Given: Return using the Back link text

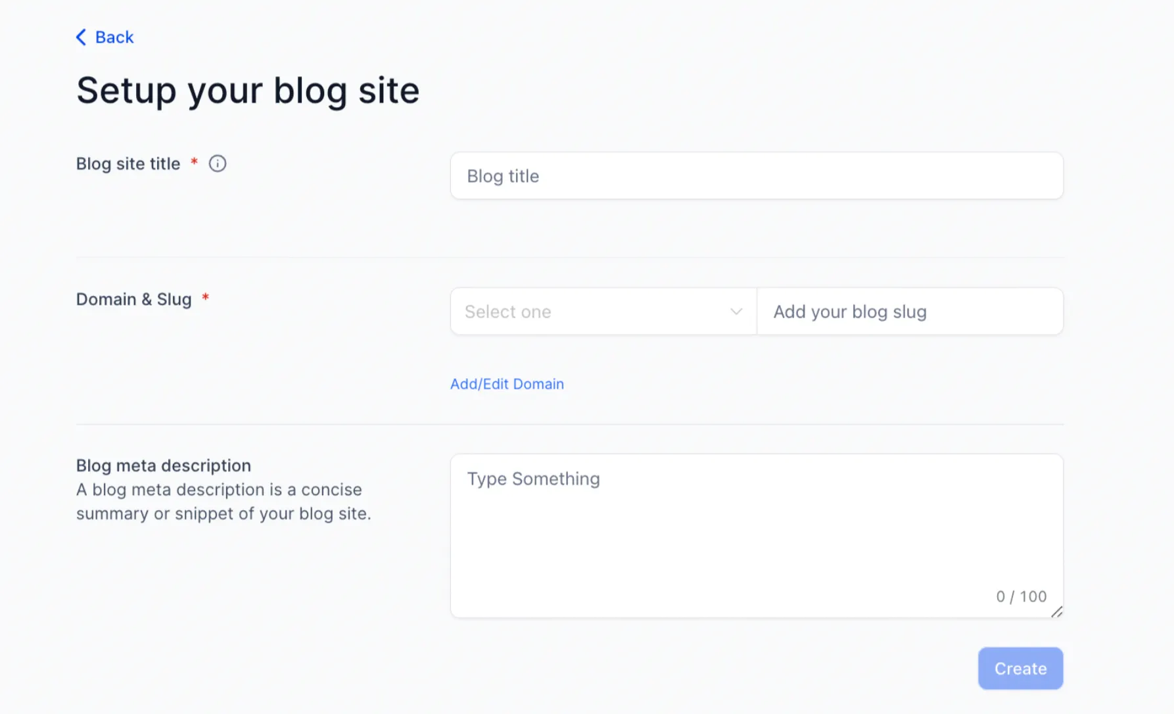Looking at the screenshot, I should click(114, 37).
